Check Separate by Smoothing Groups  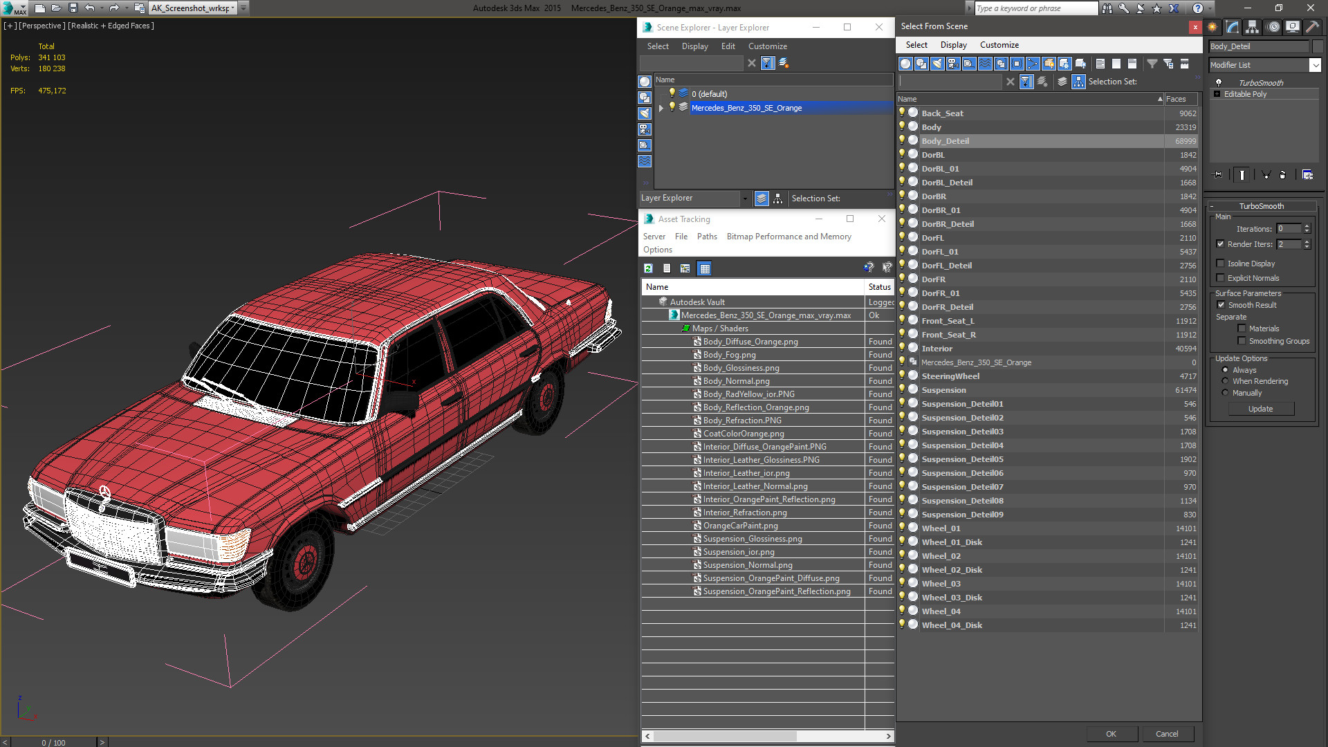click(1242, 341)
